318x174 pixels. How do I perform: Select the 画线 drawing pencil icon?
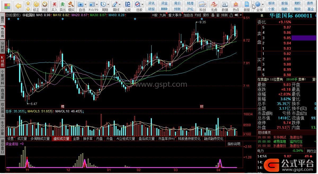pyautogui.click(x=115, y=4)
